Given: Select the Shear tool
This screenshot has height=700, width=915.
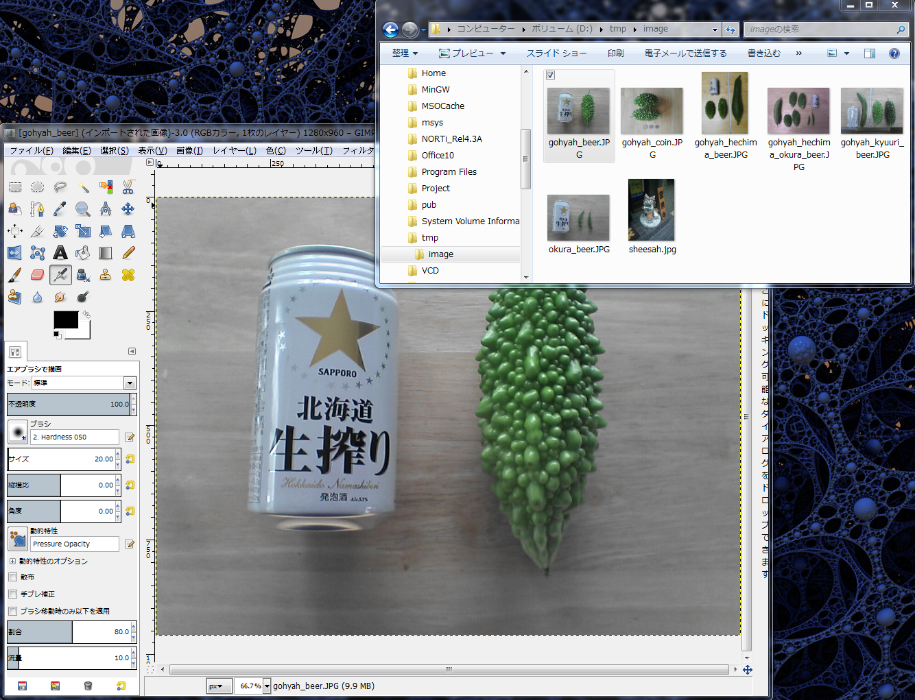Looking at the screenshot, I should [106, 231].
